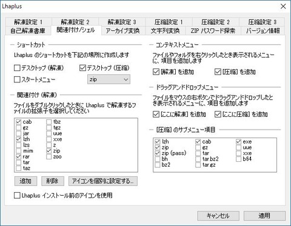Open the 解凍設定 2 tab

click(75, 22)
